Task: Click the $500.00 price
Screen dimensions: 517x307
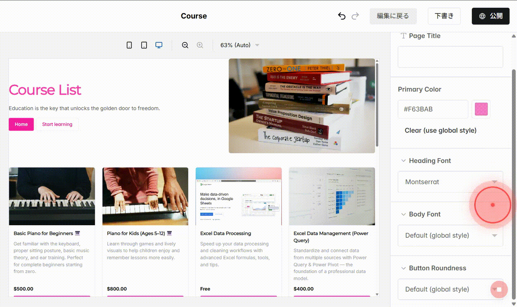Action: point(23,289)
